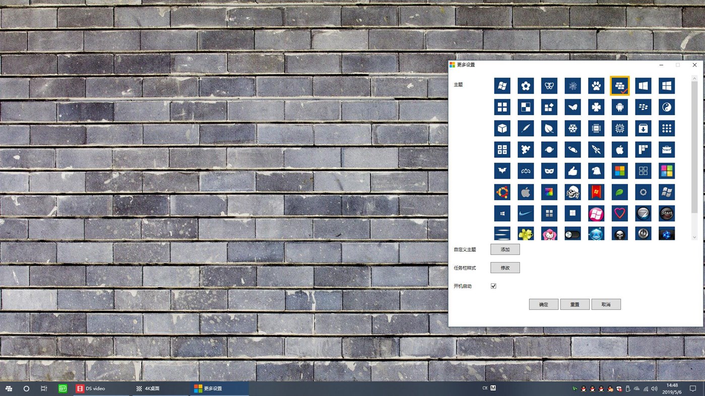This screenshot has height=396, width=705.
Task: Select the glowing Start orb theme
Action: tap(666, 213)
